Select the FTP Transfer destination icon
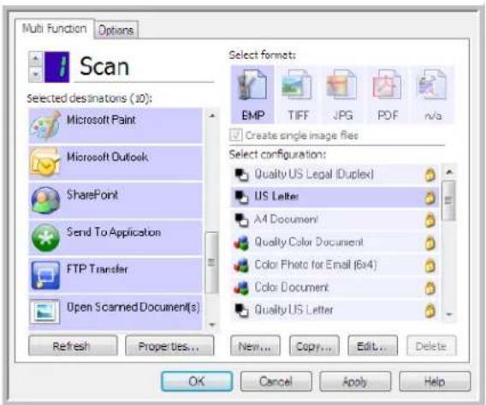 [x=45, y=275]
